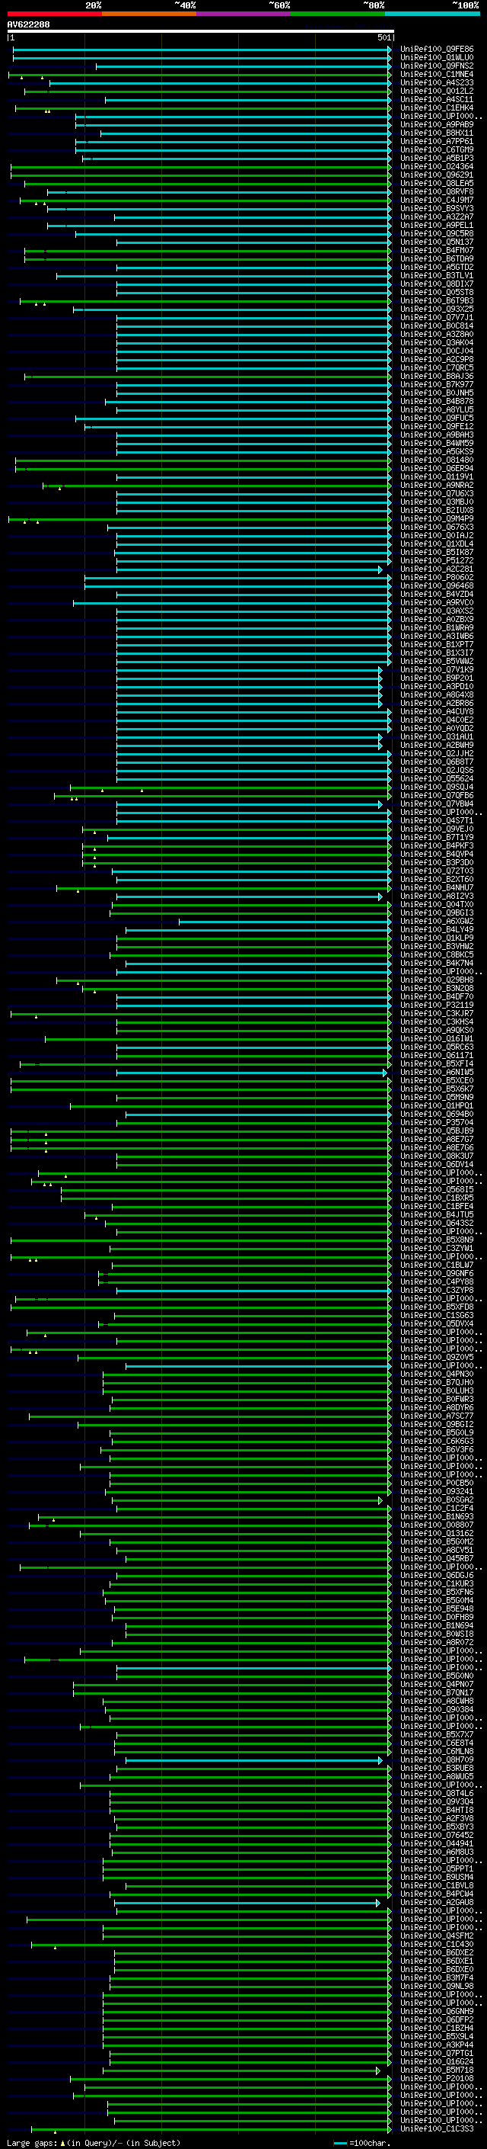Select the UniRef100_O81480 label
This screenshot has width=487, height=2149.
tap(437, 460)
